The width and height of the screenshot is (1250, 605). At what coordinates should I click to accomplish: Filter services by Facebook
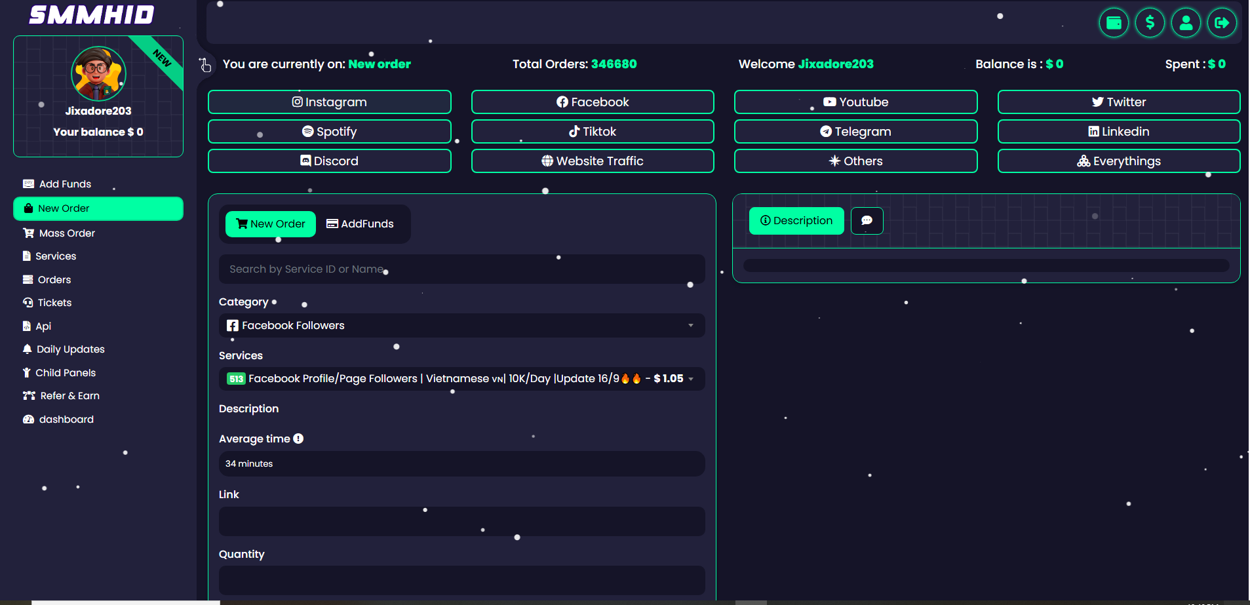tap(593, 102)
